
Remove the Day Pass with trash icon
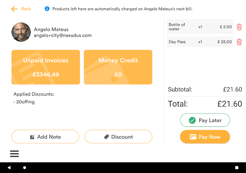pyautogui.click(x=239, y=42)
